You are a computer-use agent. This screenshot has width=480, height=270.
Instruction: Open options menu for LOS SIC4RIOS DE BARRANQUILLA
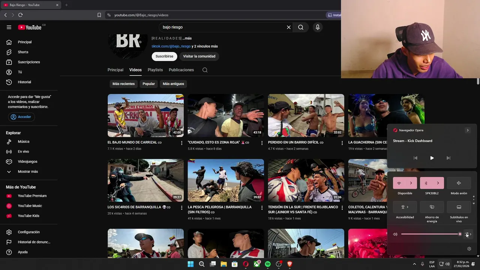181,208
